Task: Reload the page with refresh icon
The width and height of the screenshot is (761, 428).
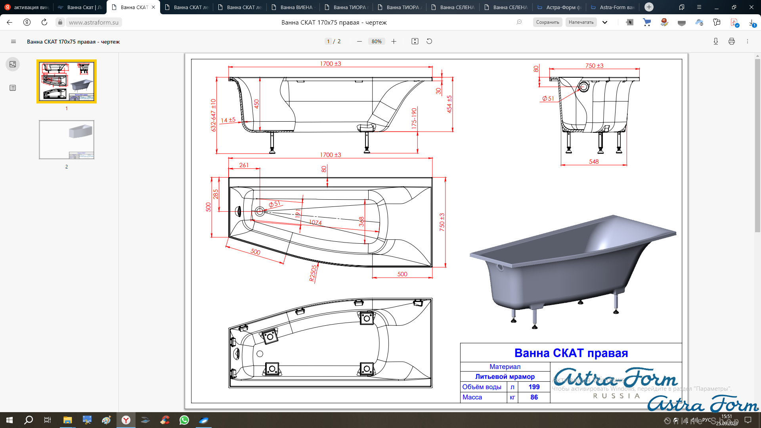Action: tap(44, 22)
